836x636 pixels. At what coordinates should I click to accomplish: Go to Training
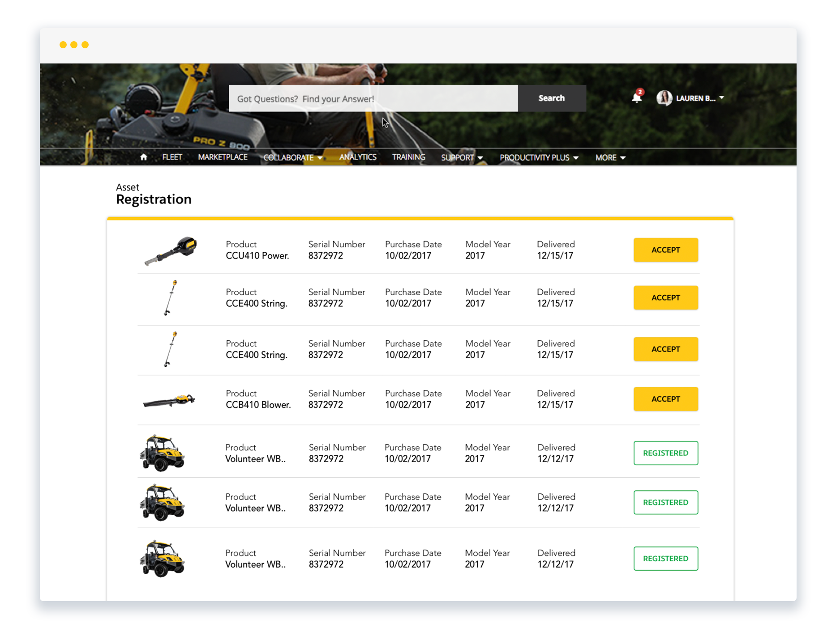pos(408,157)
